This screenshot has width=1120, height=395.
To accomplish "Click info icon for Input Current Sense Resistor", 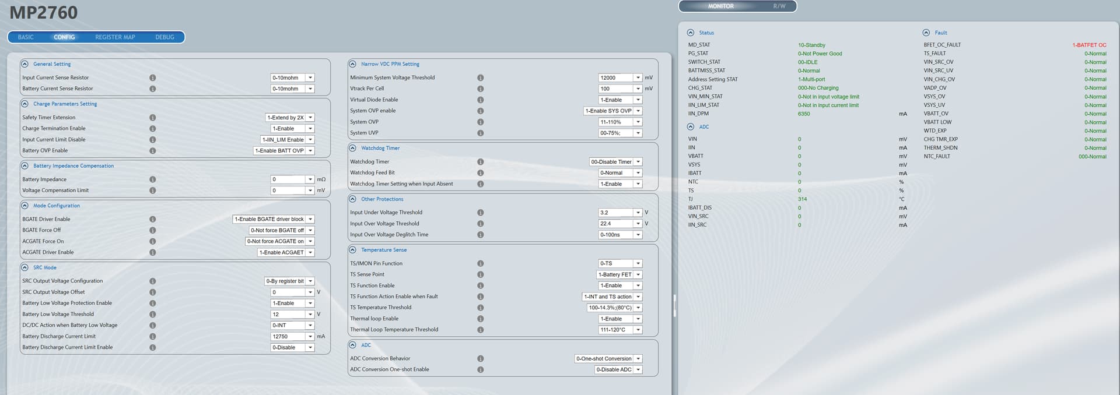I will [152, 77].
